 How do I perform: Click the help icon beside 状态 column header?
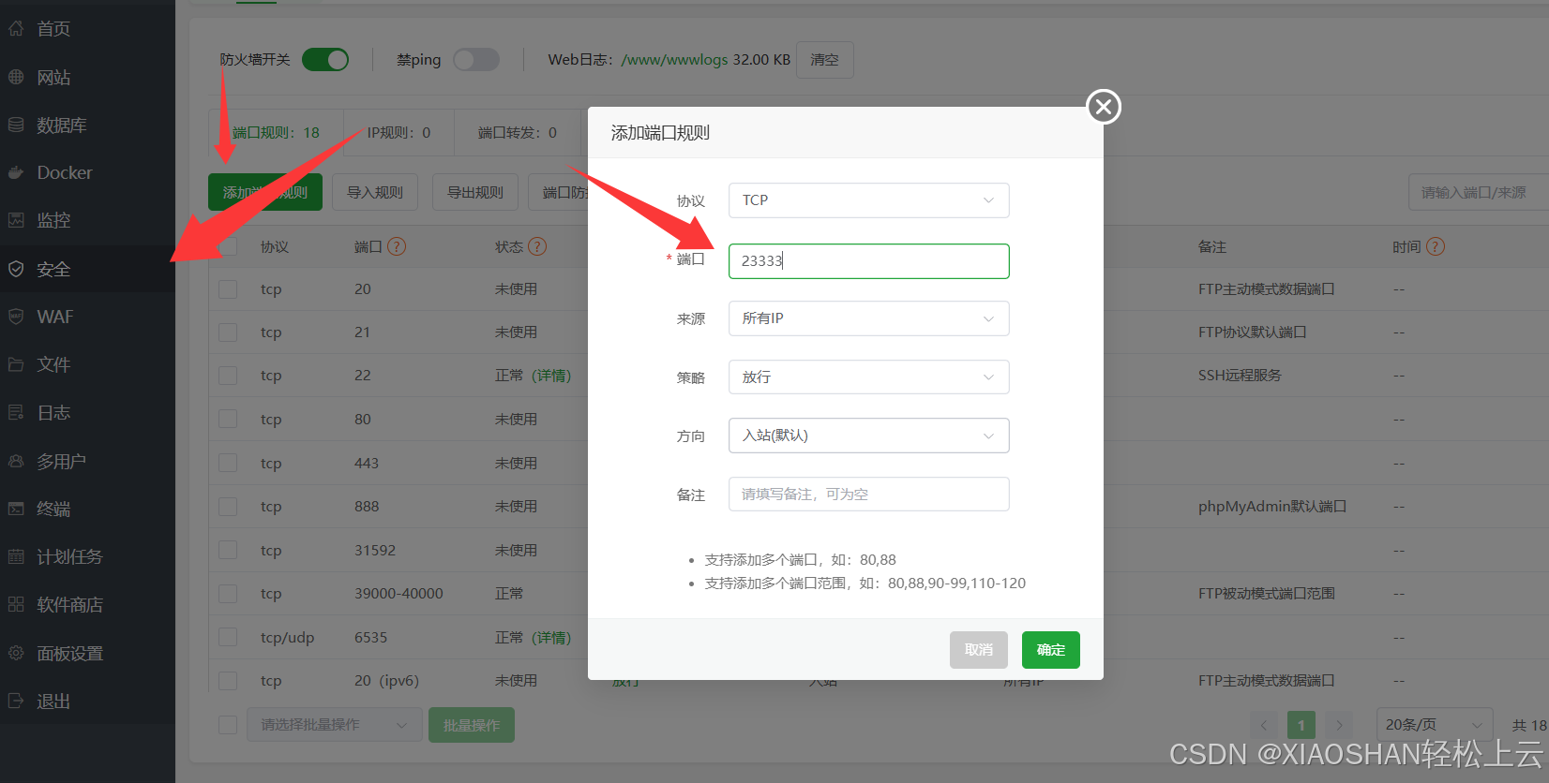537,246
